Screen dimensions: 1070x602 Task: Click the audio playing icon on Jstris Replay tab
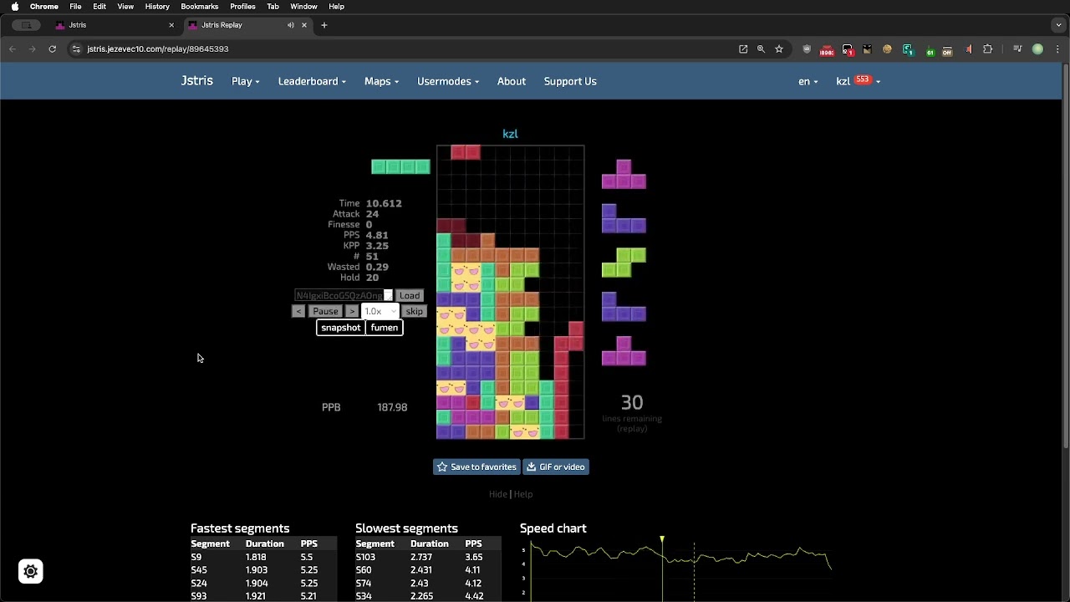[291, 25]
